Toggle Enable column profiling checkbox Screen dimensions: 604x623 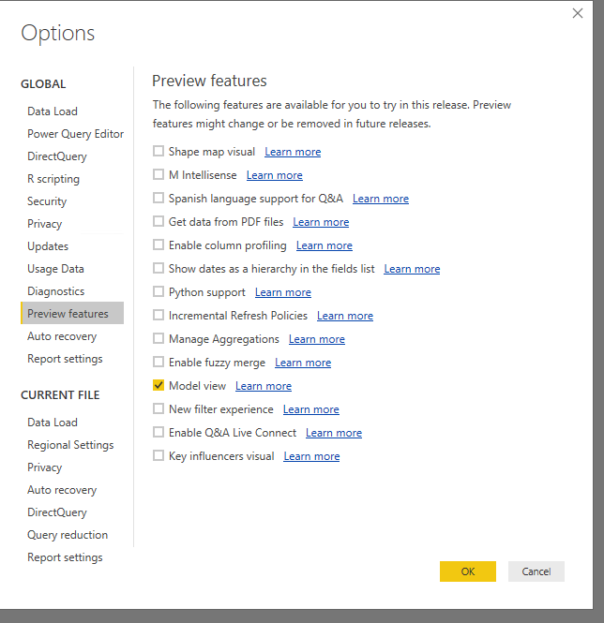click(x=159, y=245)
